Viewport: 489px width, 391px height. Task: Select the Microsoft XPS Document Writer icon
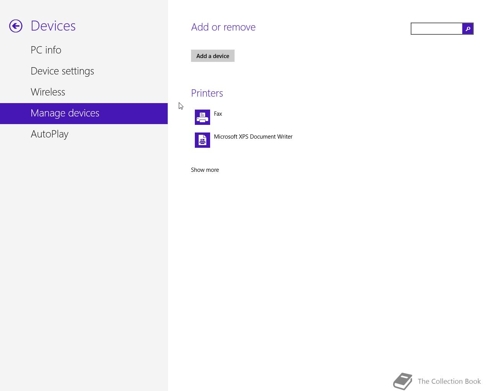(202, 140)
